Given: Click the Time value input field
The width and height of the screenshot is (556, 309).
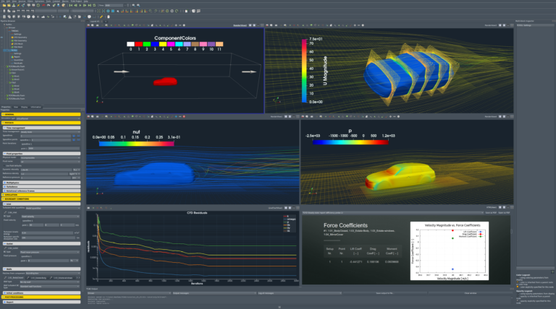Looking at the screenshot, I should click(114, 5).
